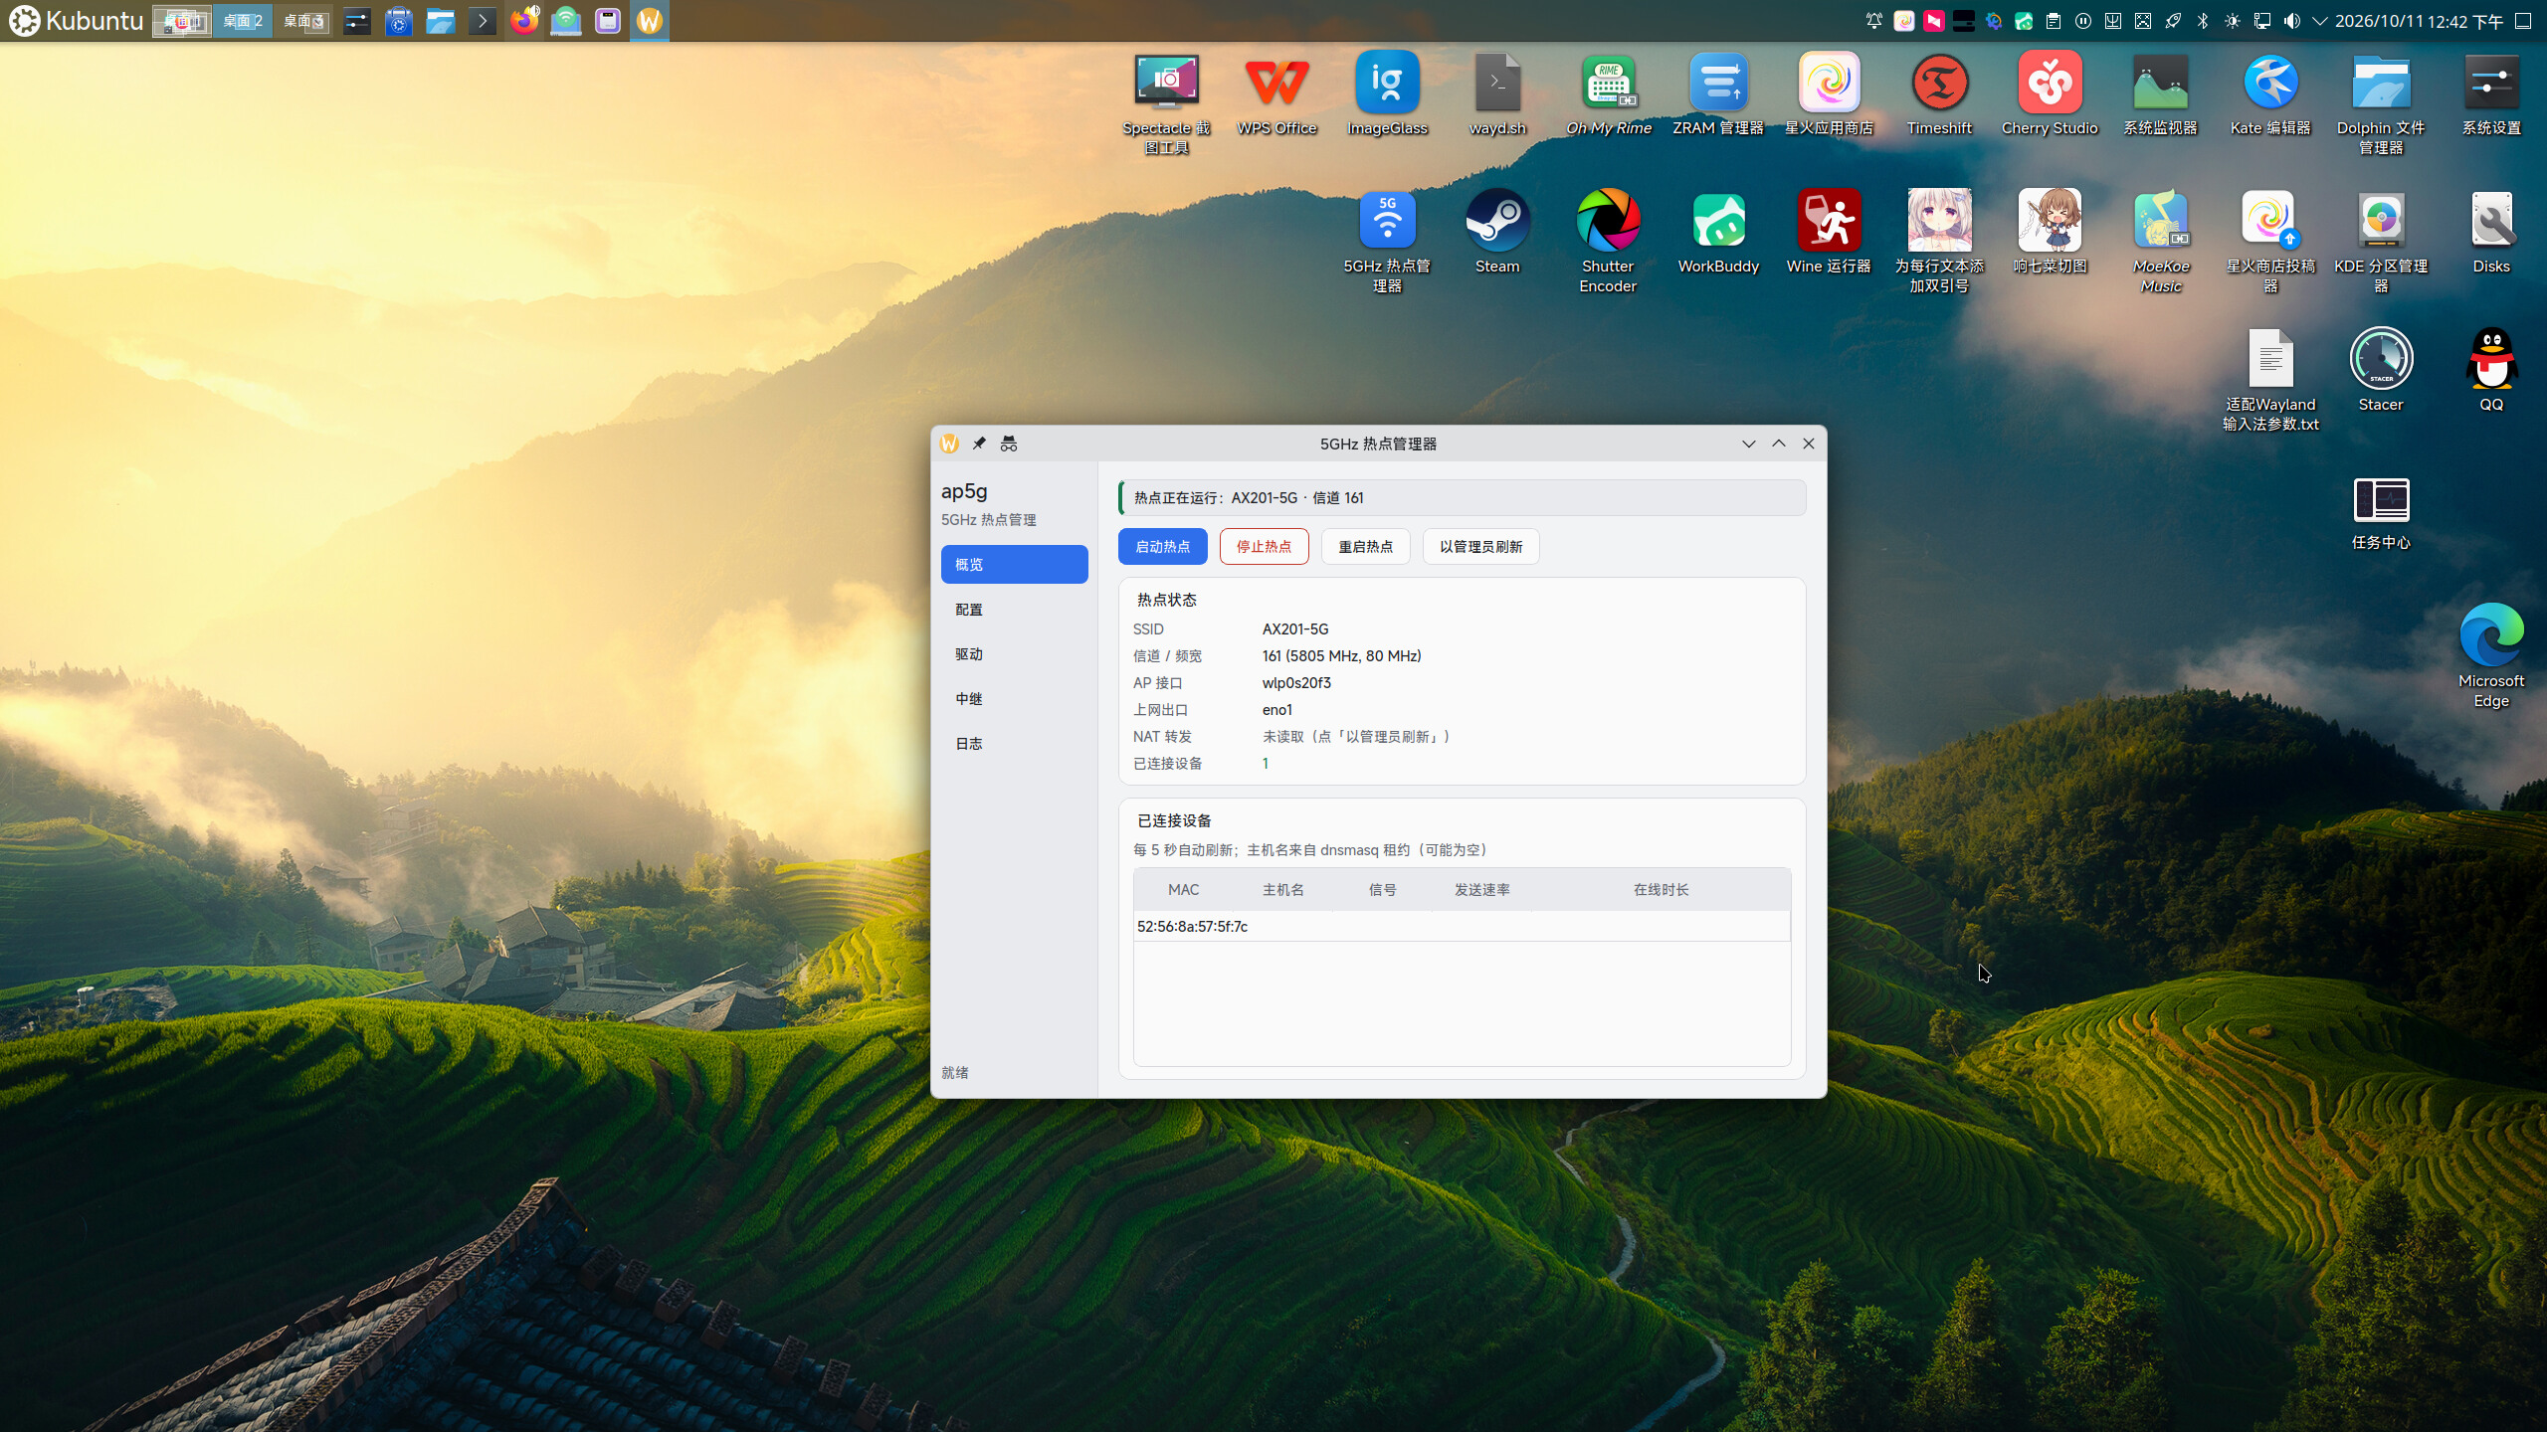Click the keep-above icon beside the titlebar pin

[x=1009, y=444]
